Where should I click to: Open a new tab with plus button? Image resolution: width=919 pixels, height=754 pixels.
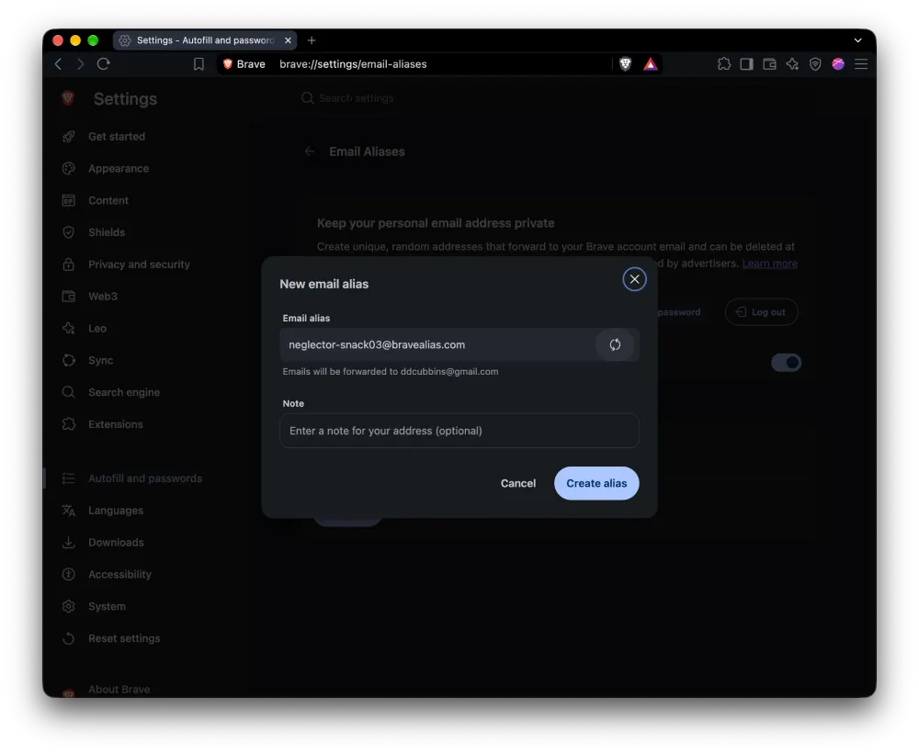coord(312,40)
